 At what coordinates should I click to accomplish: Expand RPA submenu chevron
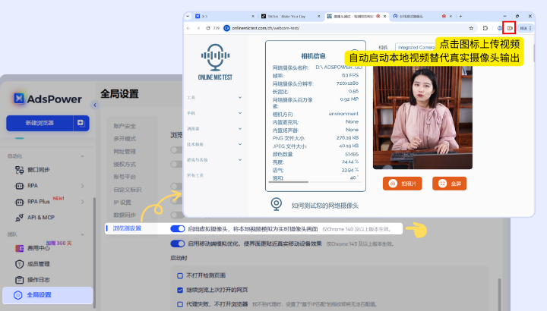coord(83,186)
